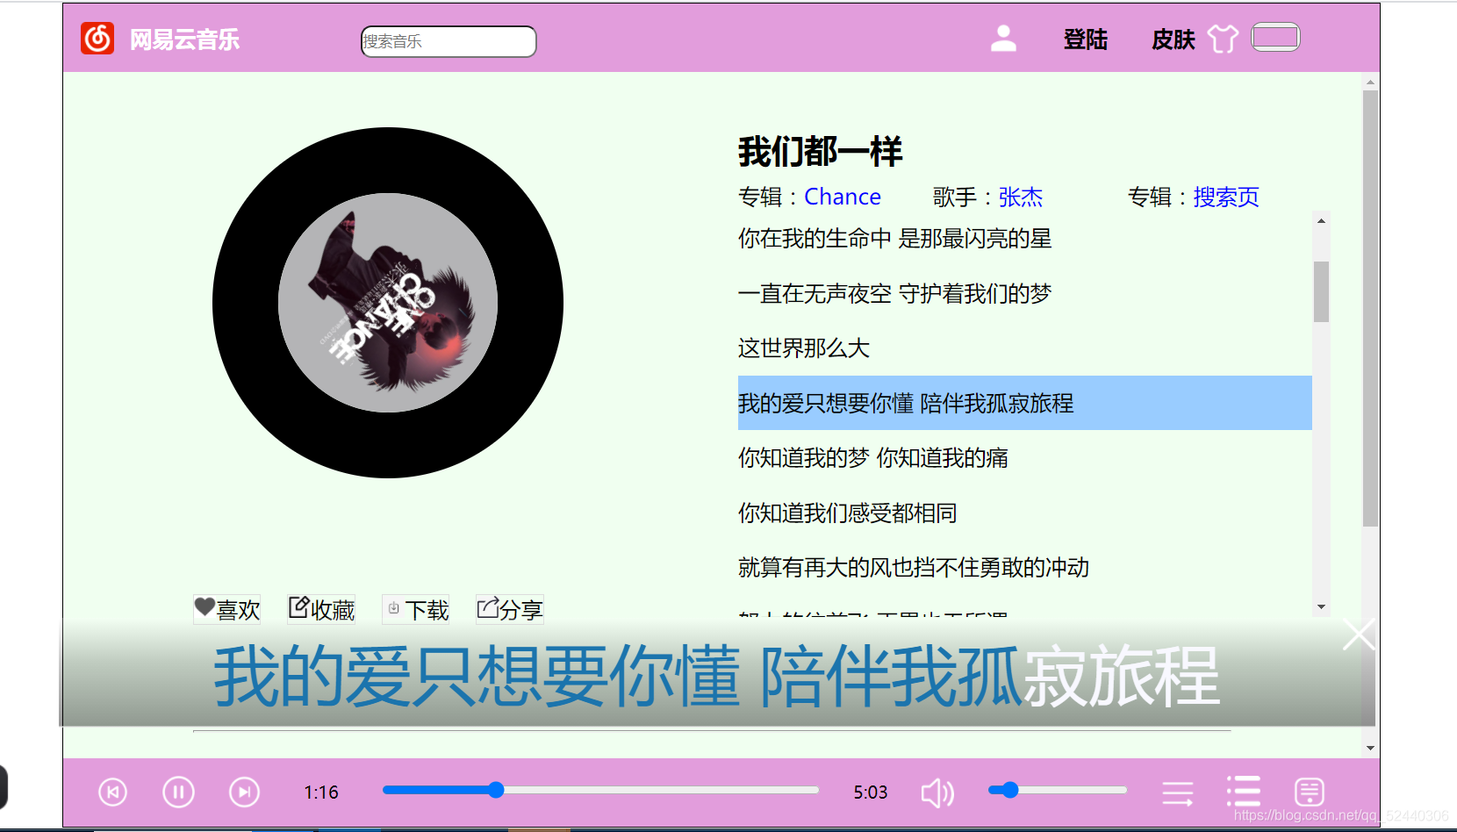Open singer 张杰 link
The height and width of the screenshot is (832, 1457).
[x=1021, y=197]
